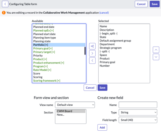Select Default assignment group in Selected
The width and height of the screenshot is (161, 132).
[x=124, y=41]
